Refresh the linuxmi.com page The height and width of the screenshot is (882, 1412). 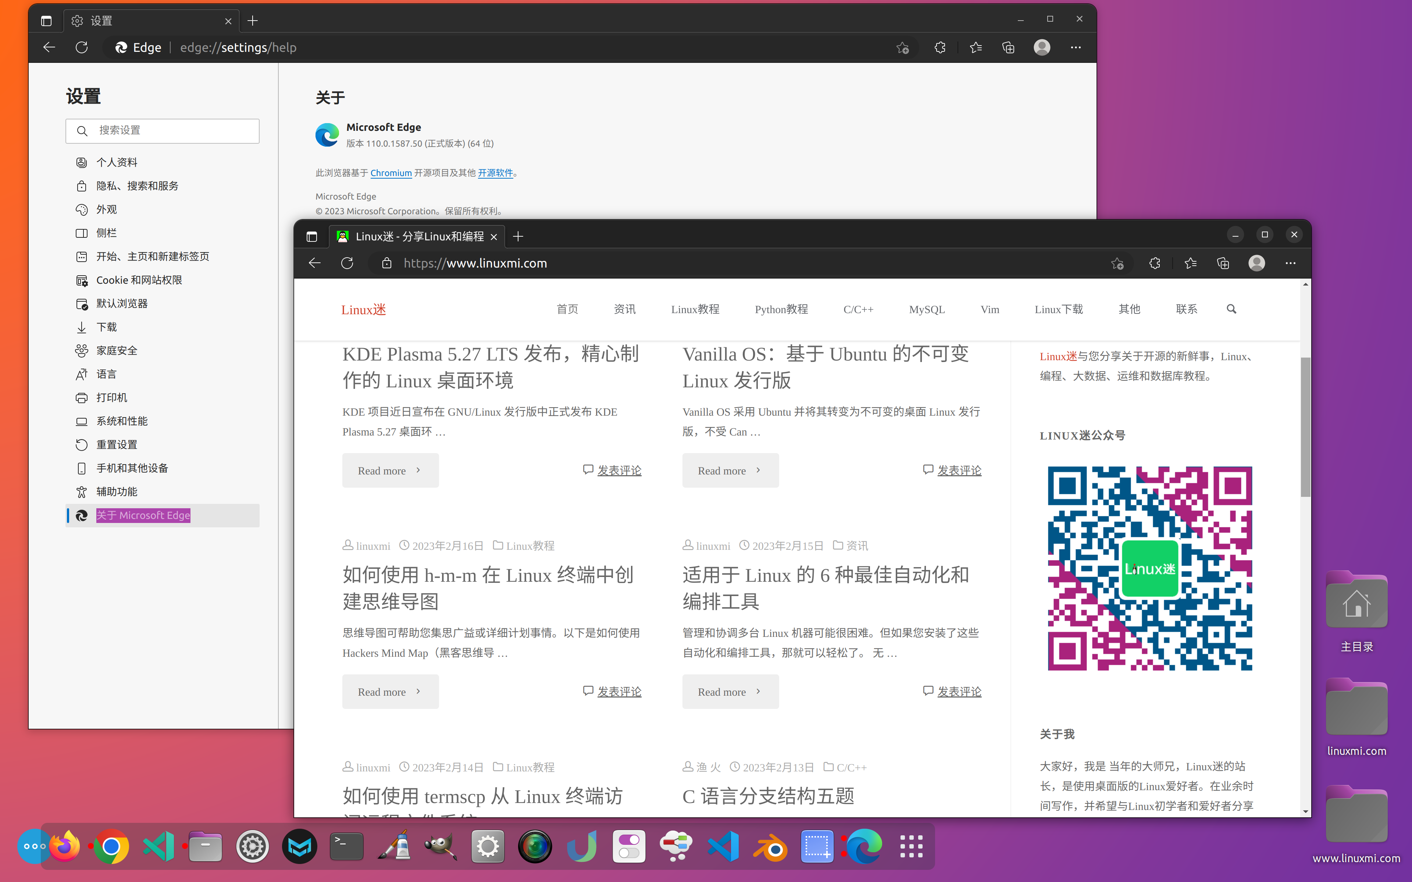[x=347, y=263]
